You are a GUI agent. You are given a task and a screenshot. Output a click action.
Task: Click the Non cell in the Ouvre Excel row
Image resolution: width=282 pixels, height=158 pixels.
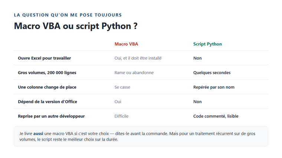pyautogui.click(x=197, y=58)
